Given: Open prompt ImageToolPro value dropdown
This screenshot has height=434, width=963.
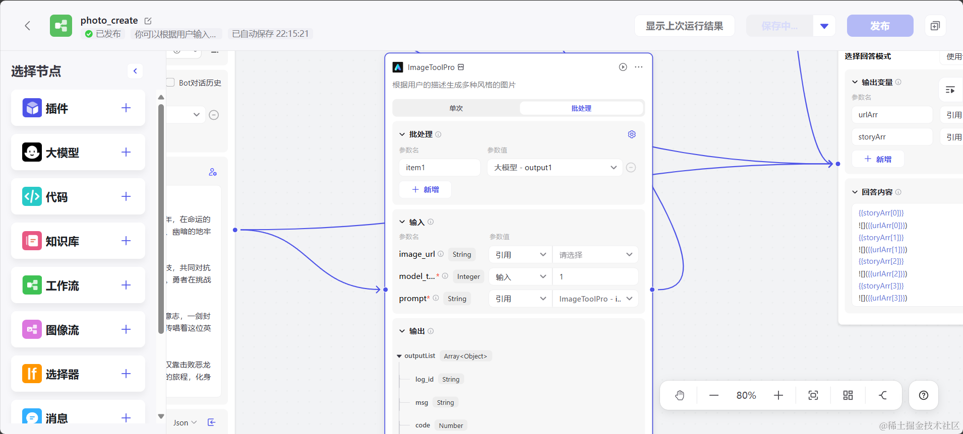Looking at the screenshot, I should (595, 299).
